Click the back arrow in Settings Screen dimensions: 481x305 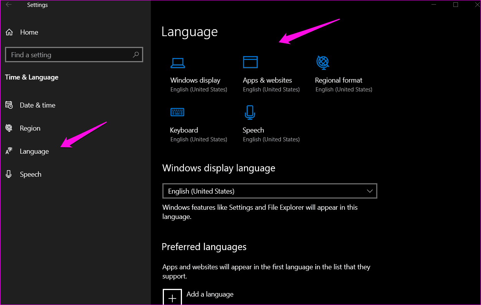click(8, 5)
